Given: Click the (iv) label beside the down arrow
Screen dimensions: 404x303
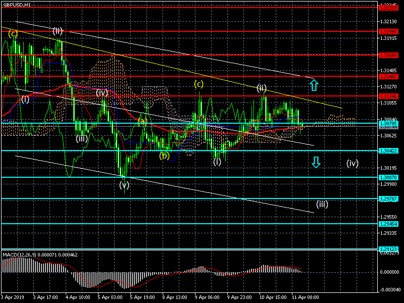Looking at the screenshot, I should [x=352, y=163].
